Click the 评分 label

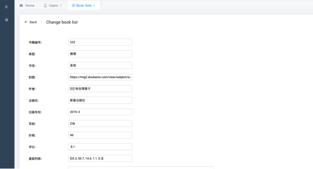(x=32, y=147)
